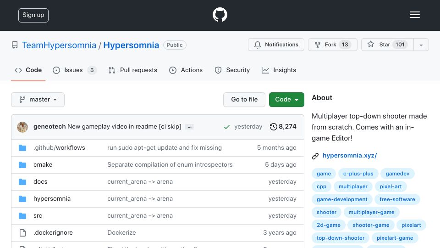Viewport: 440px width, 248px height.
Task: Click the .dockerignore file icon
Action: (22, 233)
